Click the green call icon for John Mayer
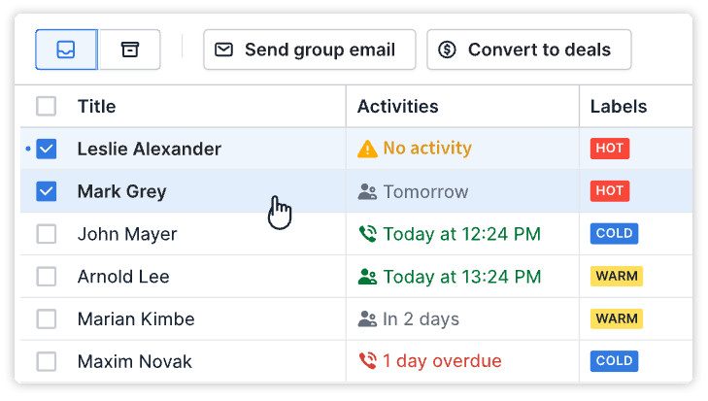 click(367, 234)
